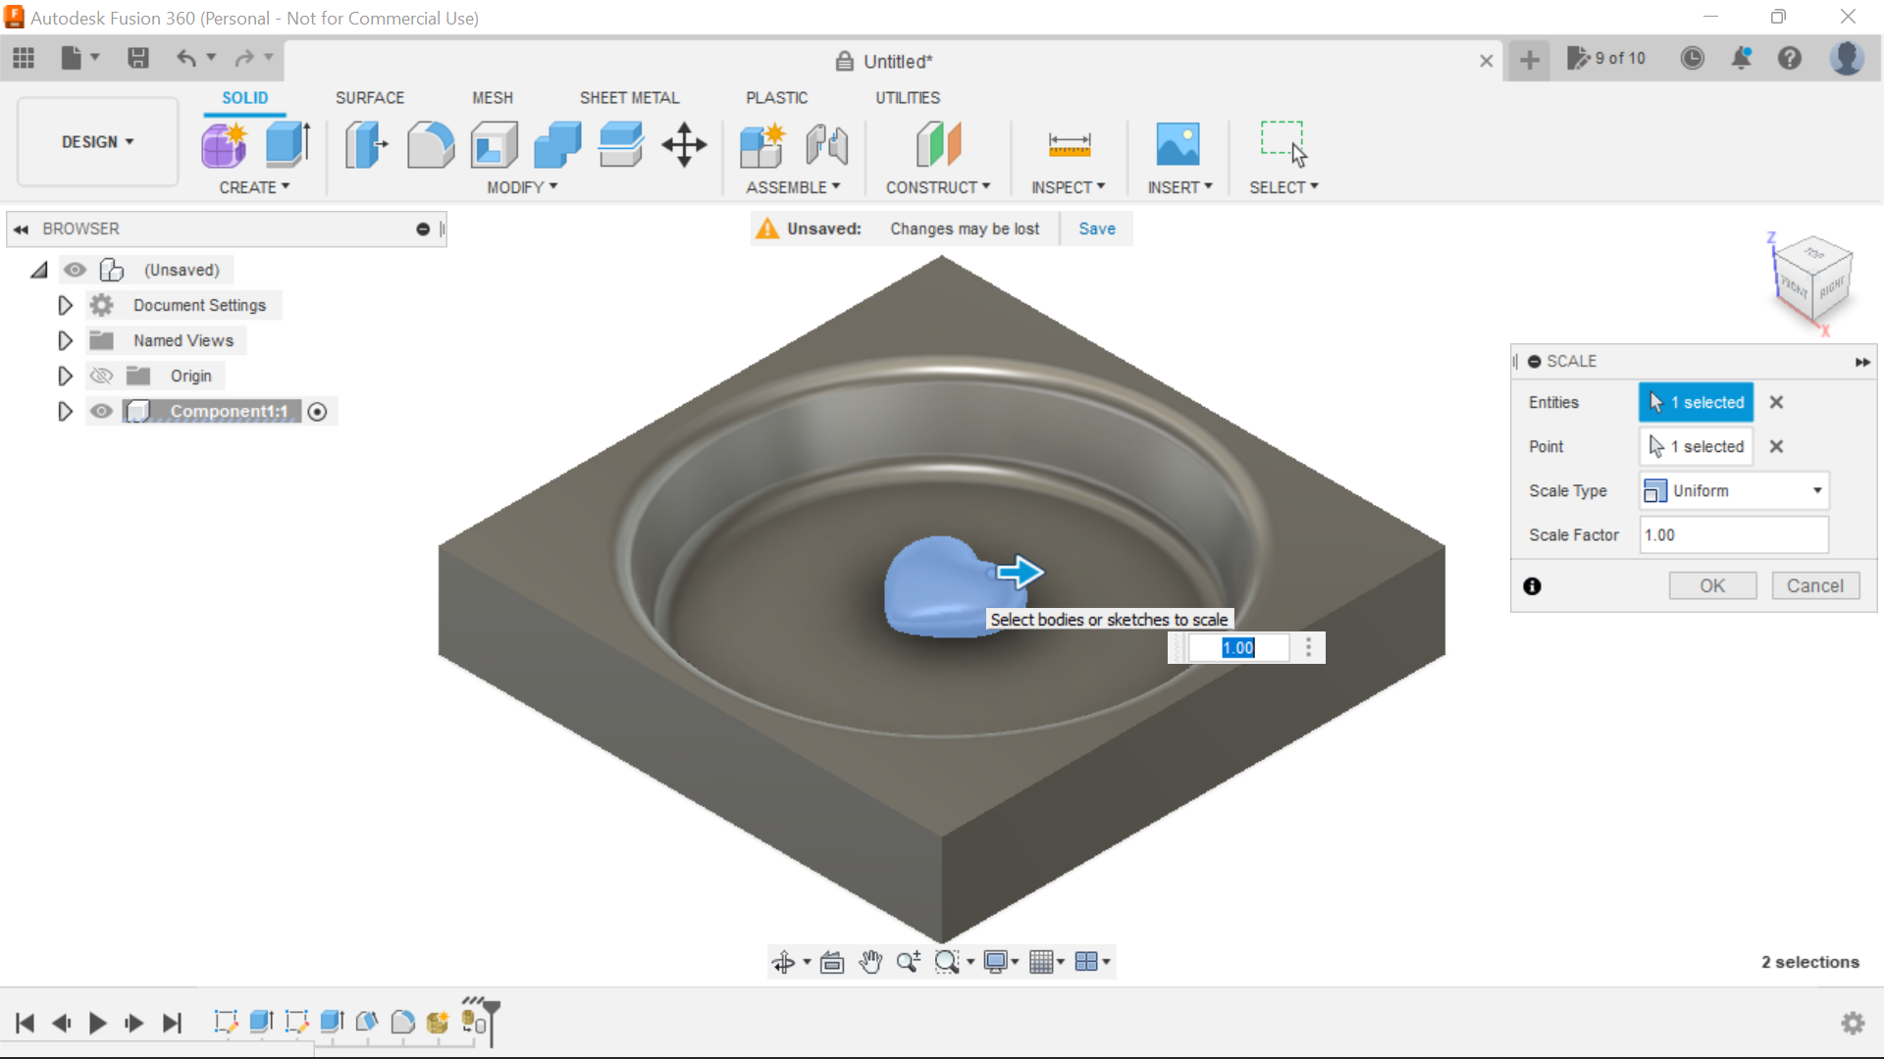
Task: Open the SURFACE workspace tab
Action: click(369, 97)
